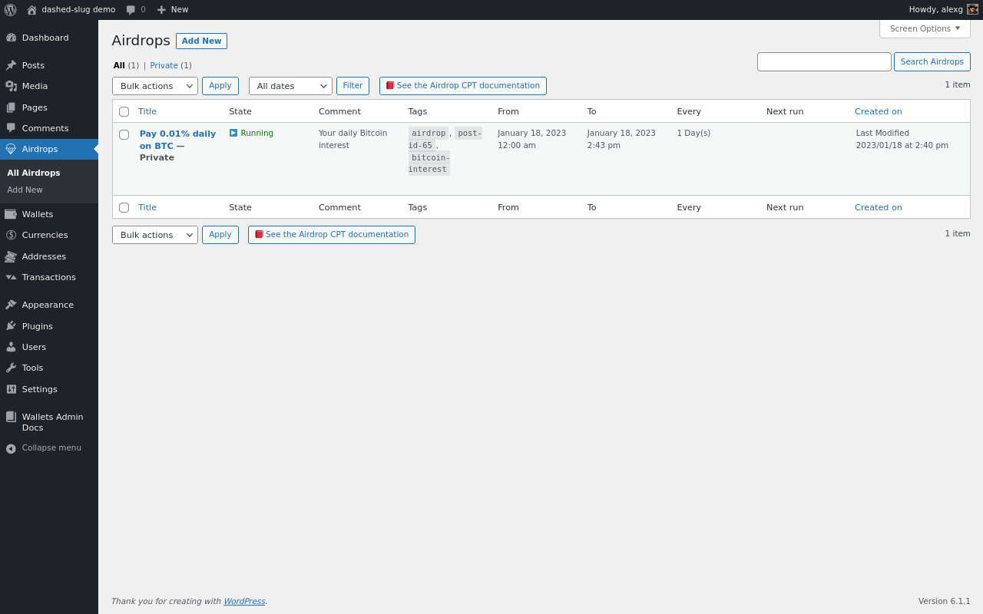Image resolution: width=983 pixels, height=614 pixels.
Task: Go to Wallets menu item
Action: pos(49,214)
